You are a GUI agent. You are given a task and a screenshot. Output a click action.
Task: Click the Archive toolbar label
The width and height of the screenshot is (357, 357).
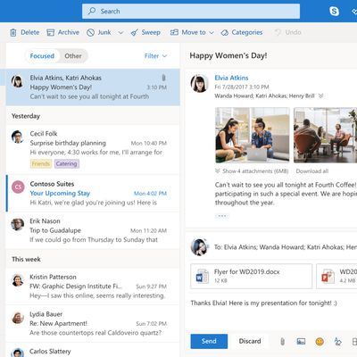pyautogui.click(x=69, y=32)
